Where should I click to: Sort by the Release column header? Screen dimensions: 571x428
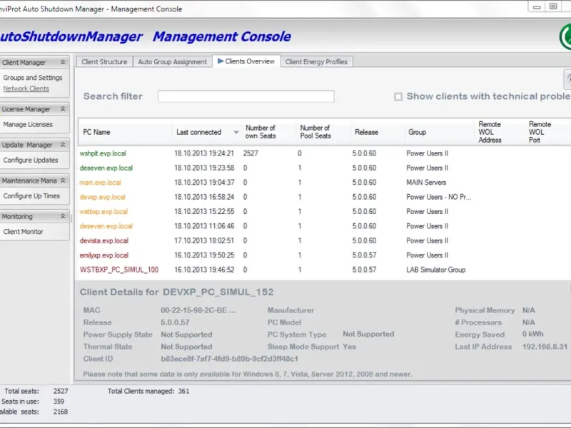[366, 132]
